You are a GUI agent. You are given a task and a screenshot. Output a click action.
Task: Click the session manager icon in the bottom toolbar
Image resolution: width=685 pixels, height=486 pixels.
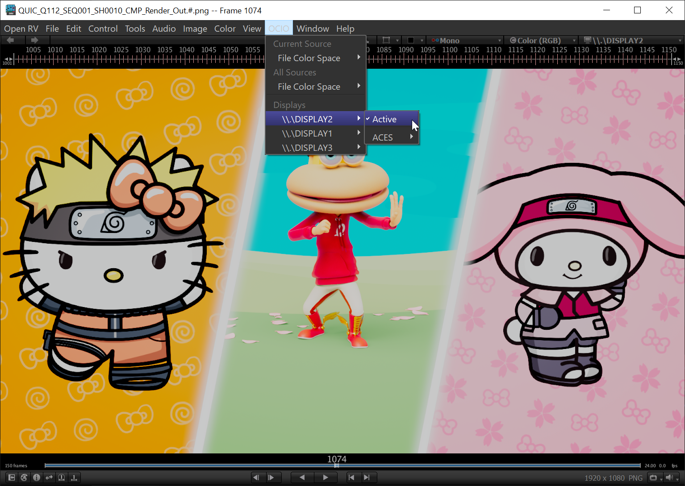[12, 478]
